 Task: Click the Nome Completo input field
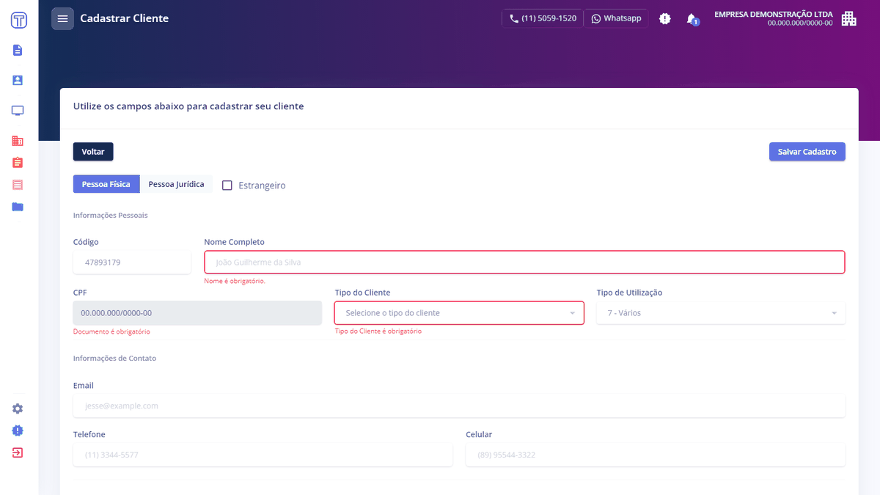[524, 262]
